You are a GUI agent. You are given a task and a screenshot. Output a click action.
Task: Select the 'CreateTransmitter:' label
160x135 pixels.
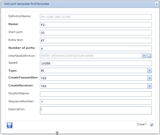click(23, 77)
